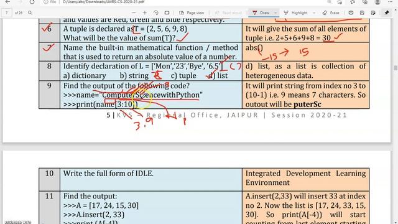398x224 pixels.
Task: Click the vertical scrollbar thumb
Action: [396, 68]
